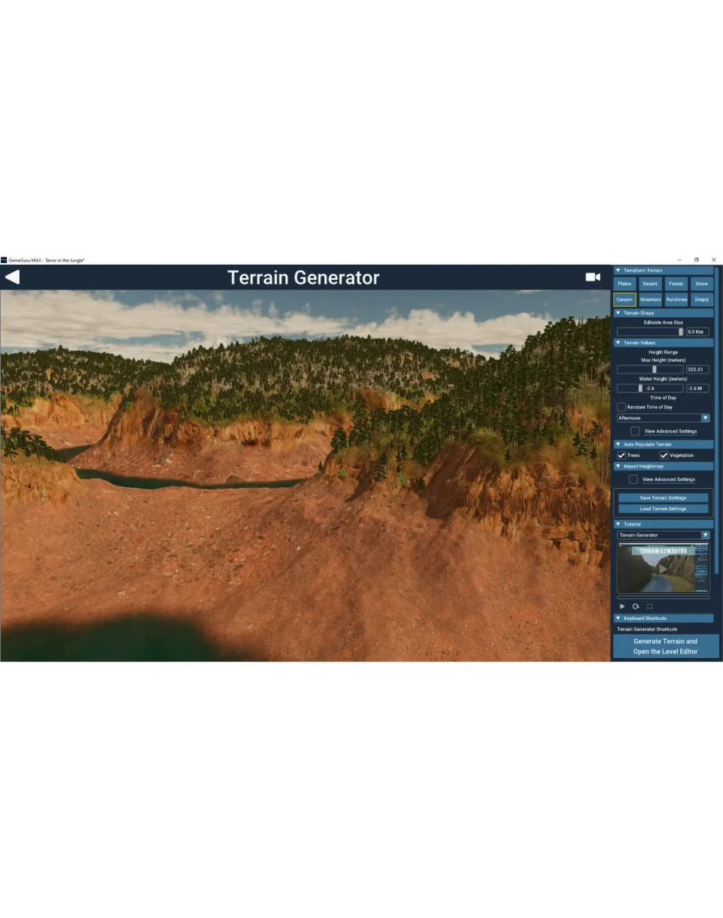
Task: Enable Random Time of Day checkbox
Action: (x=622, y=407)
